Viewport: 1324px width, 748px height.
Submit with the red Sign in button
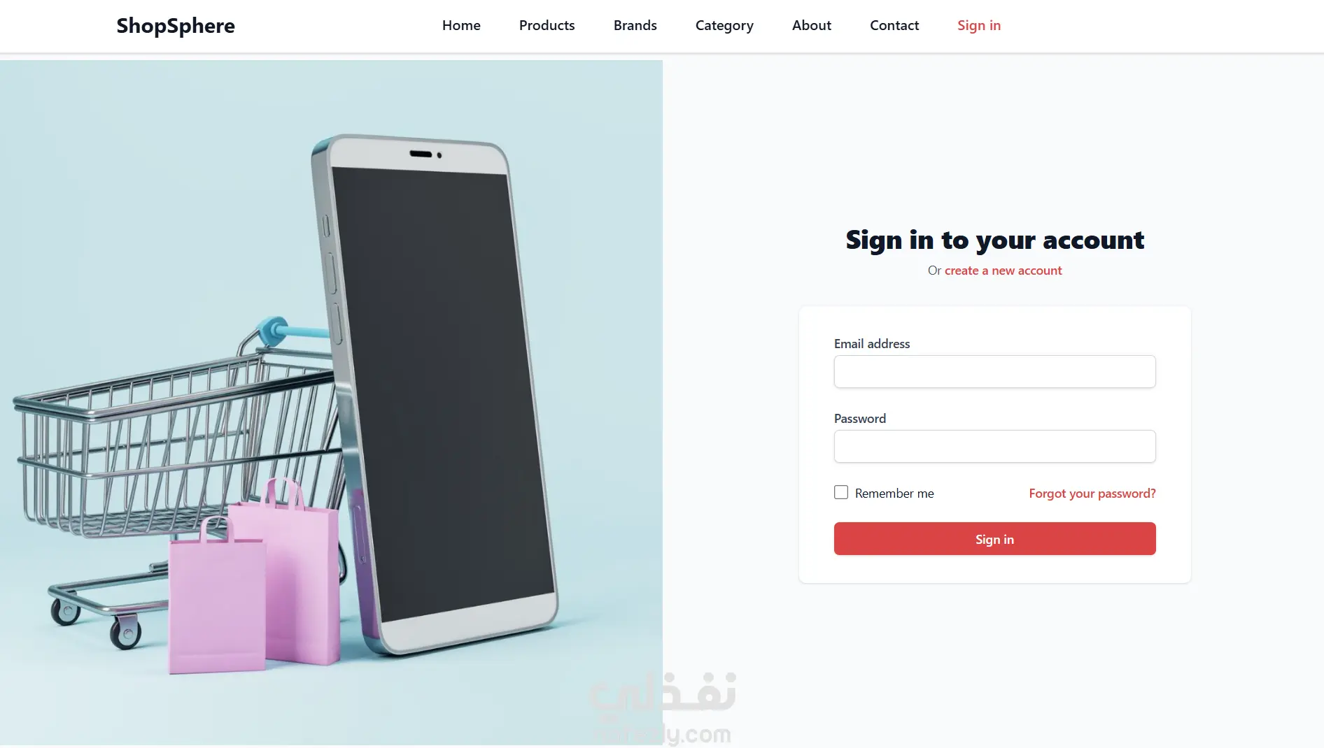(x=994, y=539)
